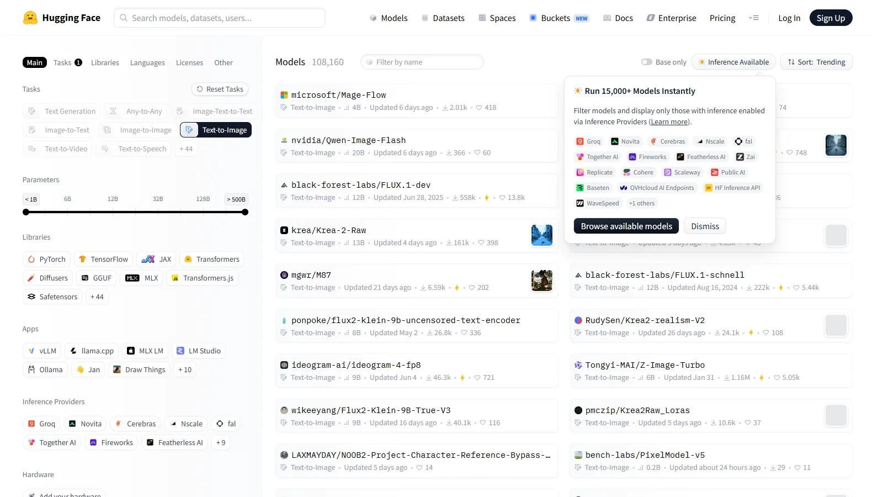The height and width of the screenshot is (497, 883).
Task: Select the Safetensors library icon
Action: click(x=31, y=297)
